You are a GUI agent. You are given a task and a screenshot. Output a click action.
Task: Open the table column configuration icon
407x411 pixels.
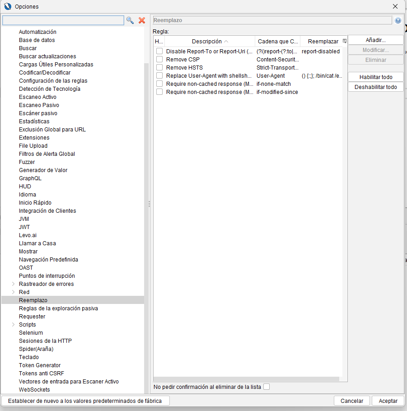[x=345, y=41]
